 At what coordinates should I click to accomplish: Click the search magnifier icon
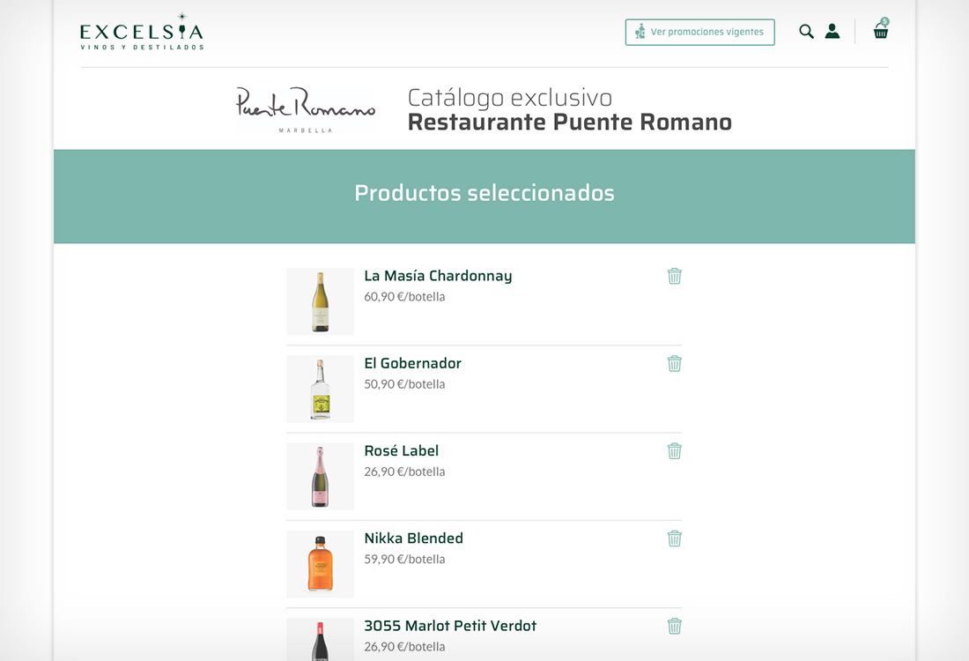806,32
